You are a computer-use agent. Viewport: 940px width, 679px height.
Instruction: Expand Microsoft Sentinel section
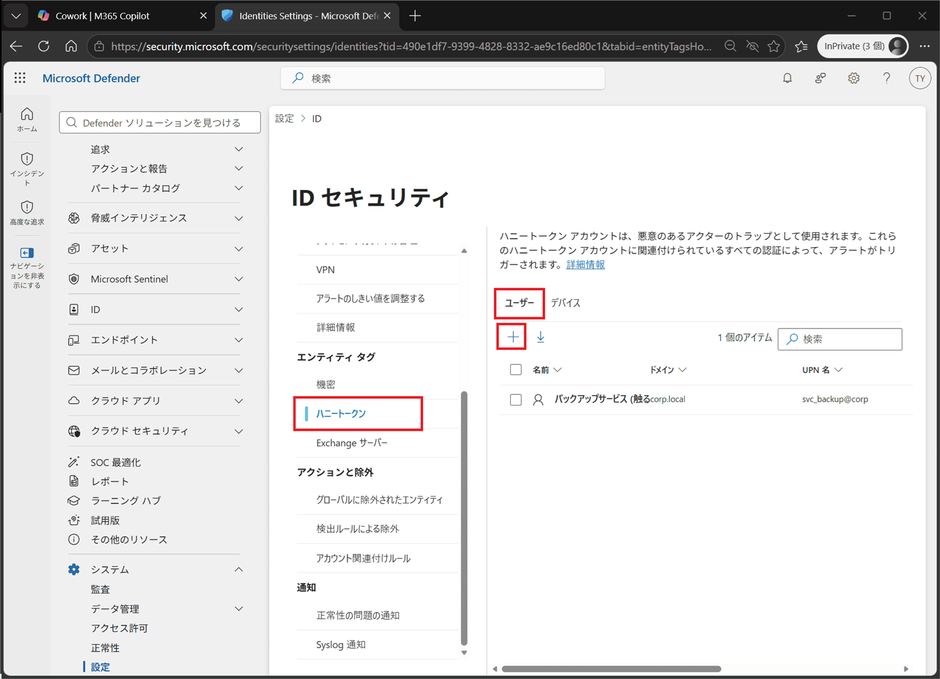[239, 279]
